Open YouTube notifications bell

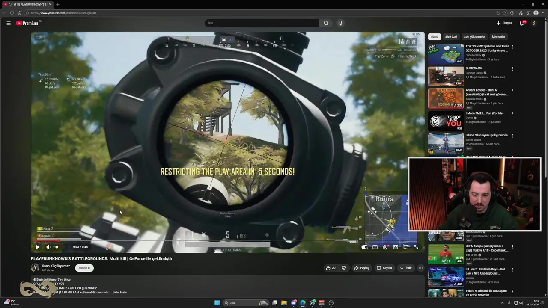coord(522,23)
